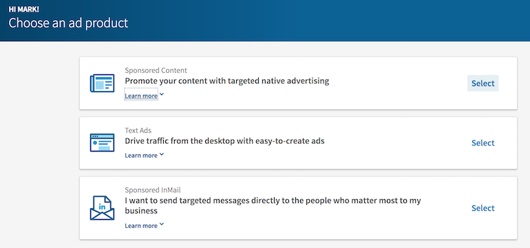The width and height of the screenshot is (530, 248).
Task: Click the Sponsored Content newspaper icon
Action: click(x=102, y=83)
